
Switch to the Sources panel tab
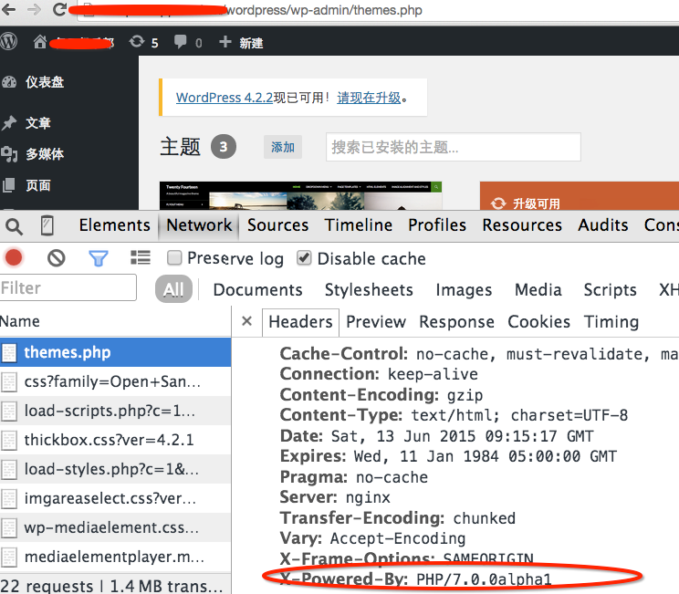click(x=277, y=225)
